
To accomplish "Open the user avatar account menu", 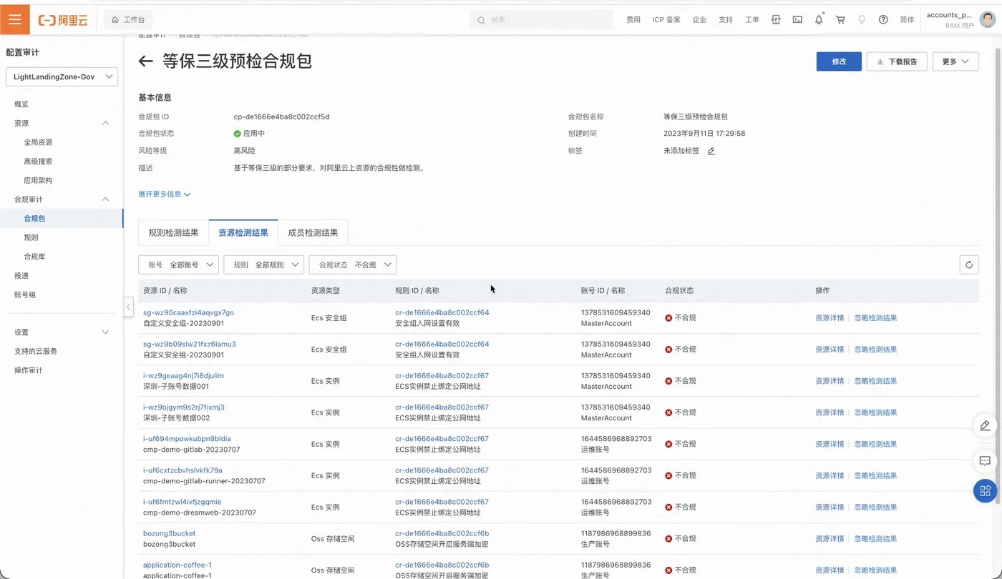I will [988, 20].
